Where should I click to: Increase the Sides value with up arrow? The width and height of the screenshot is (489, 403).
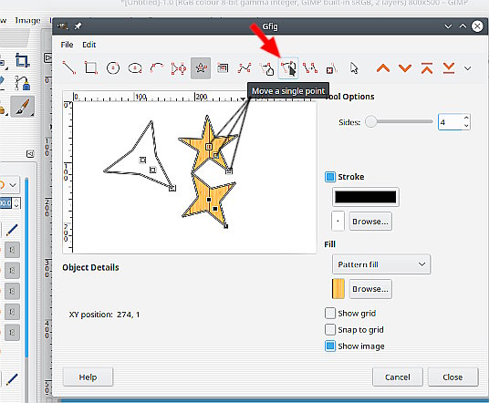(466, 118)
